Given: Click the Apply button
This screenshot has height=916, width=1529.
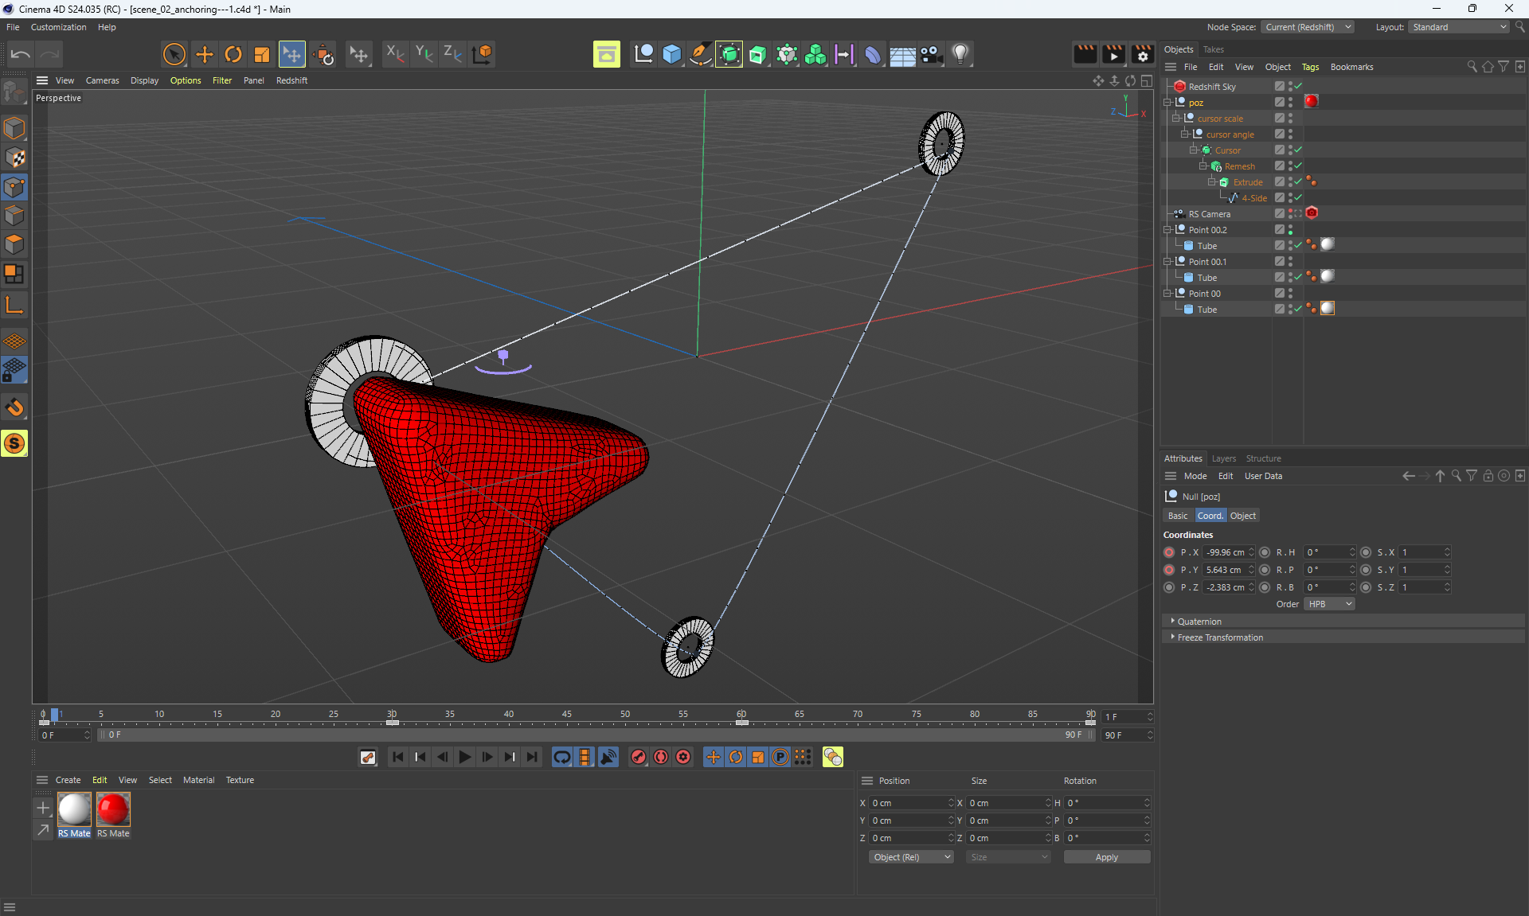Looking at the screenshot, I should tap(1106, 857).
